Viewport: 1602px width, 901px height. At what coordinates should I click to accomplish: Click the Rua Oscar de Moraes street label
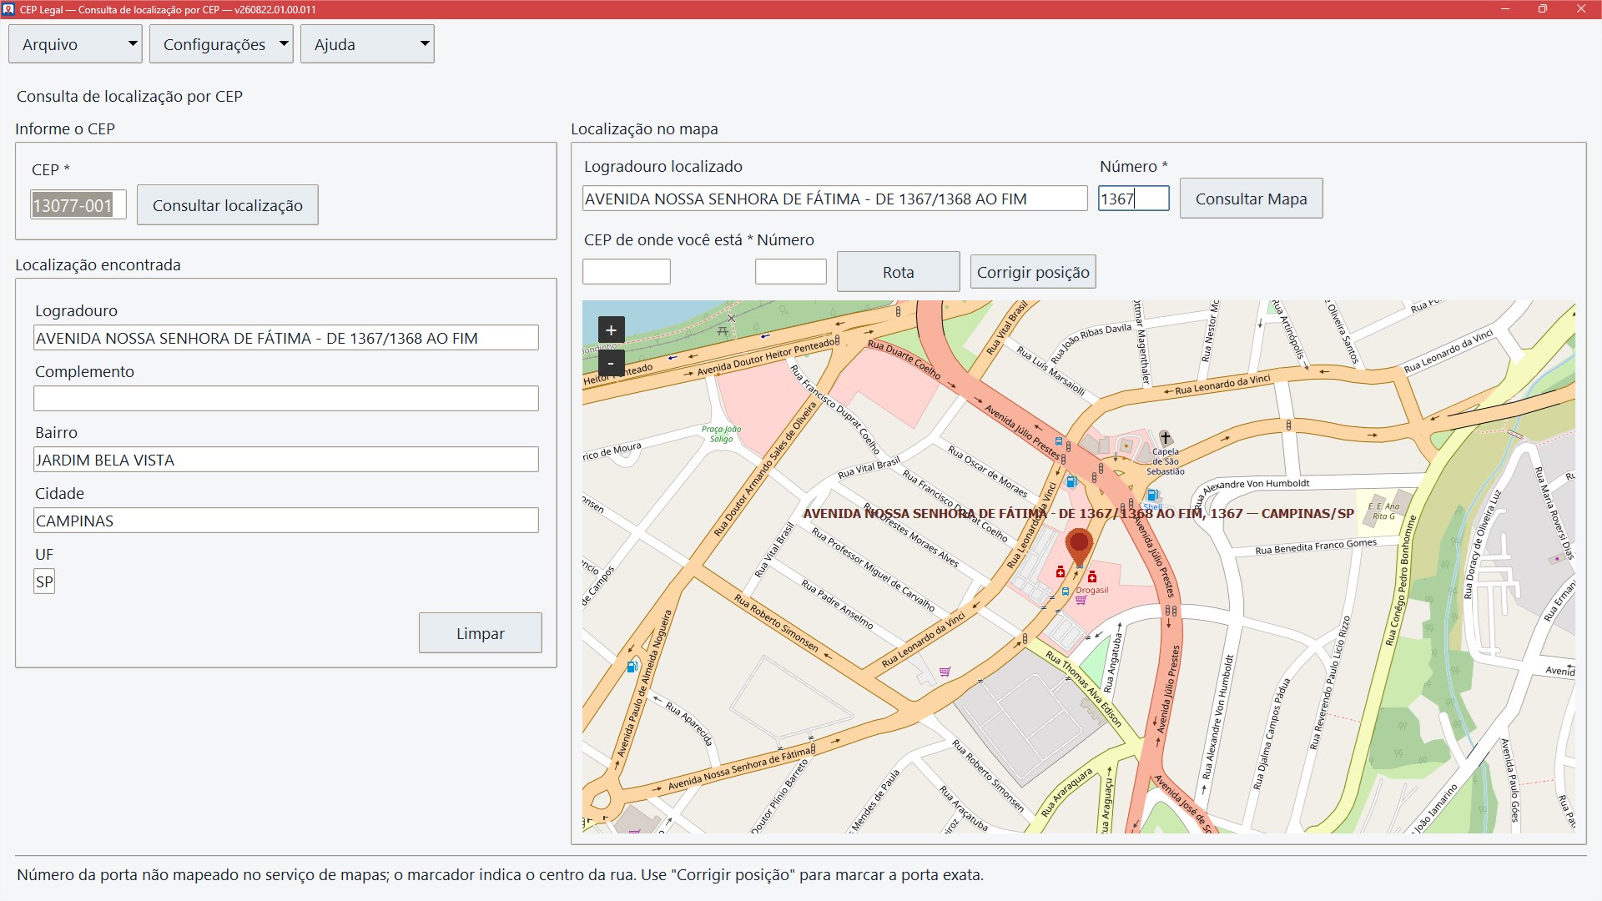pyautogui.click(x=988, y=471)
